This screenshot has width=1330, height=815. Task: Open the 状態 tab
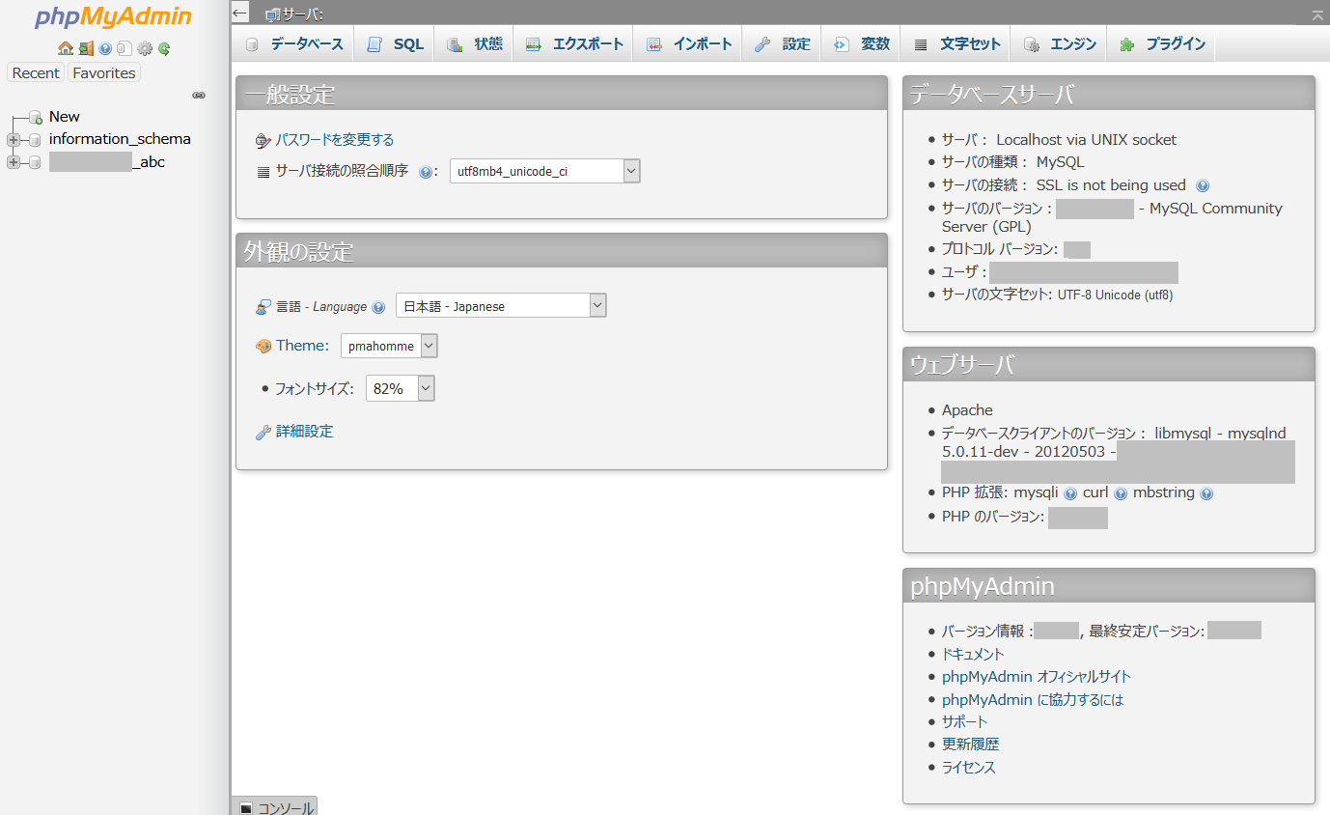(x=475, y=43)
